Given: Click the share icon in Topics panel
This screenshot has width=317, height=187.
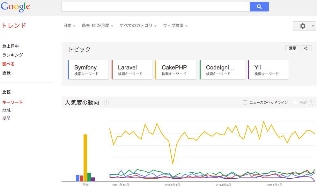Looking at the screenshot, I should tap(306, 48).
